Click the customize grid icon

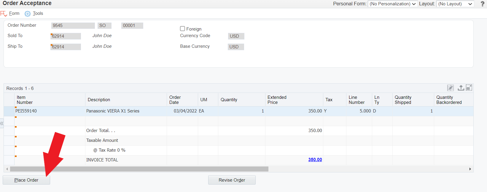click(x=451, y=88)
